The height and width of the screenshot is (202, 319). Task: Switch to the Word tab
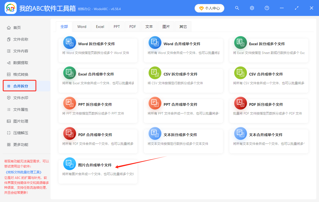(x=82, y=26)
